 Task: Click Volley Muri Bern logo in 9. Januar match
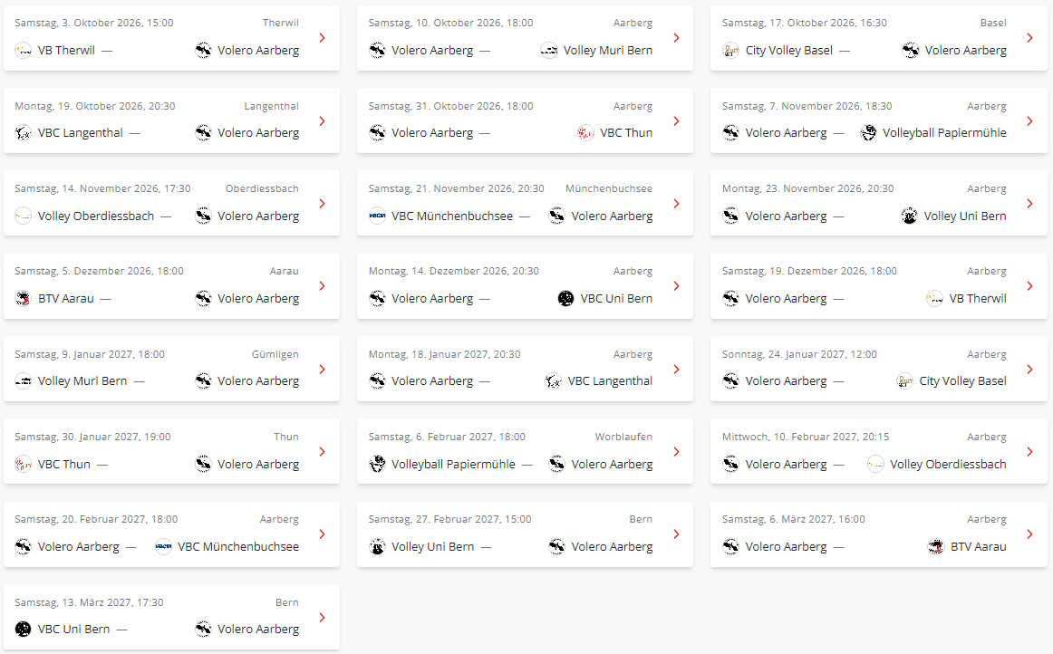tap(24, 381)
